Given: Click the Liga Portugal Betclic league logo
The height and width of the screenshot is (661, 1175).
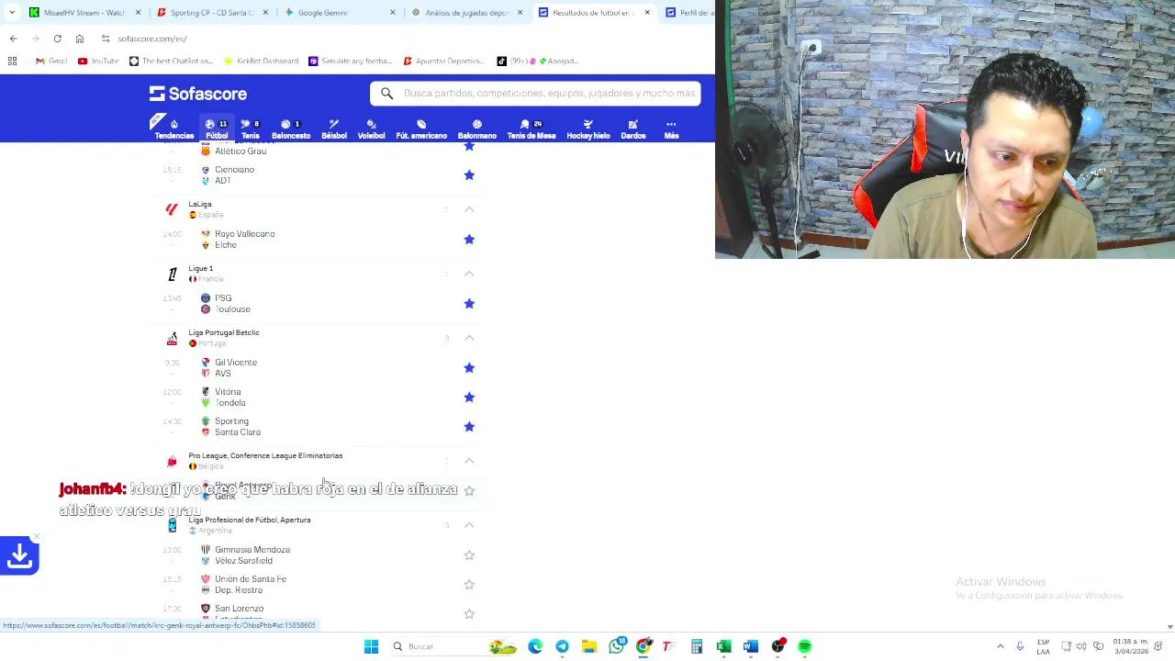Looking at the screenshot, I should (172, 338).
